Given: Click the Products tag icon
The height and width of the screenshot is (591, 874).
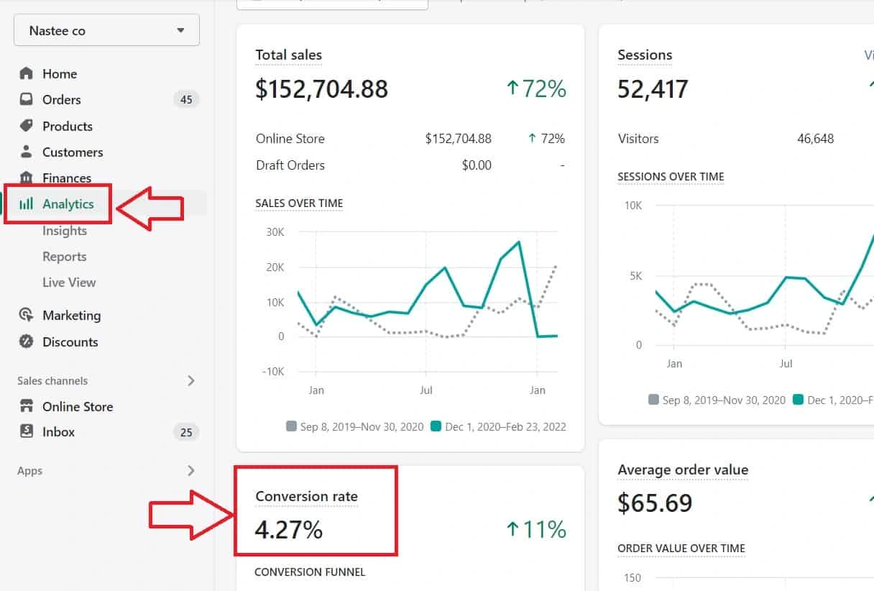Looking at the screenshot, I should tap(27, 126).
